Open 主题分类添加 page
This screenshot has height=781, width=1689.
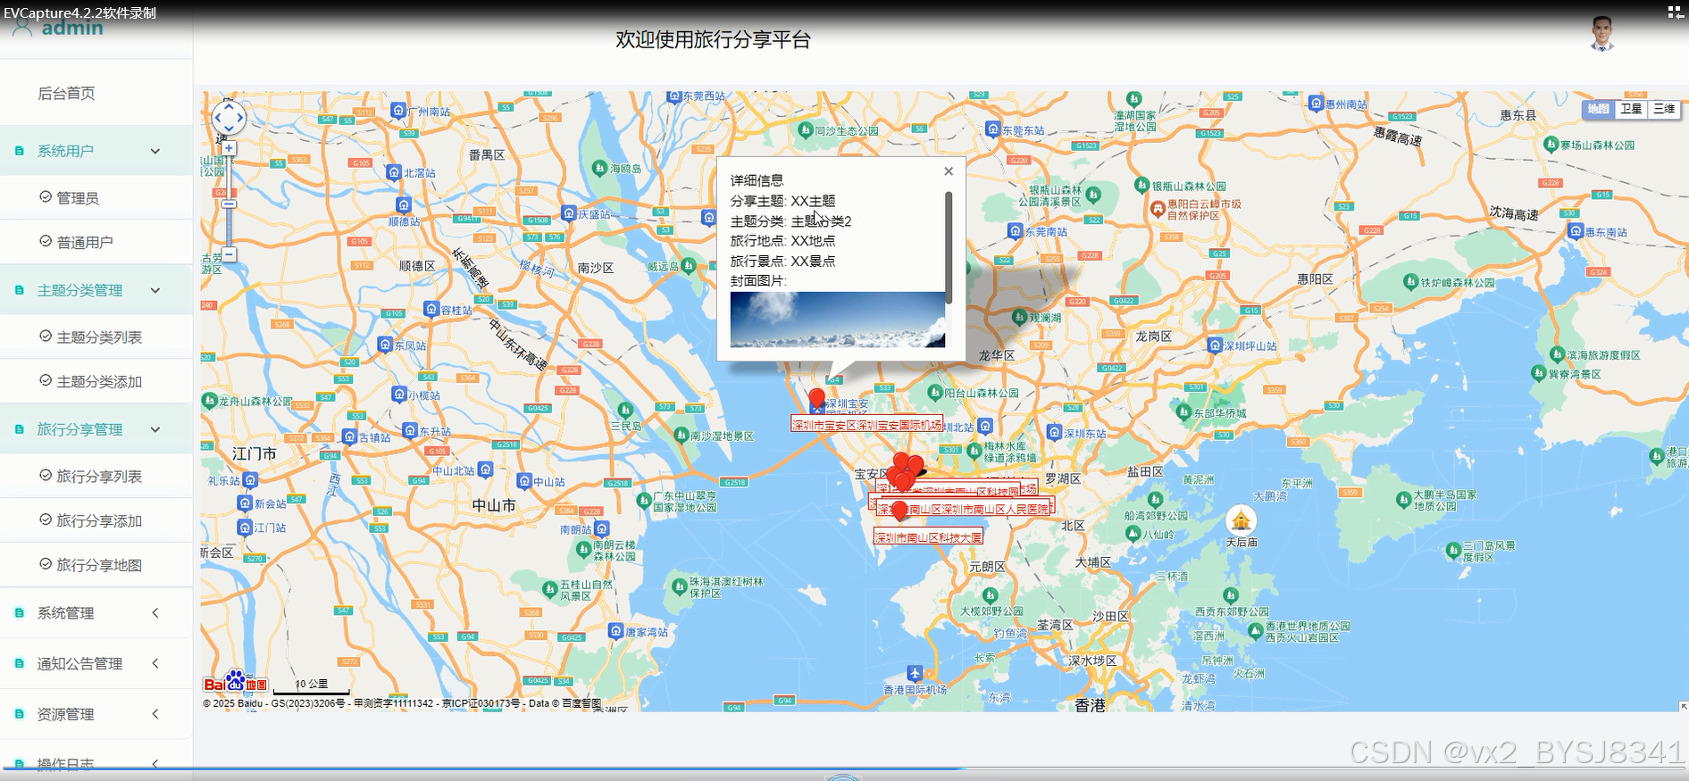[x=96, y=381]
